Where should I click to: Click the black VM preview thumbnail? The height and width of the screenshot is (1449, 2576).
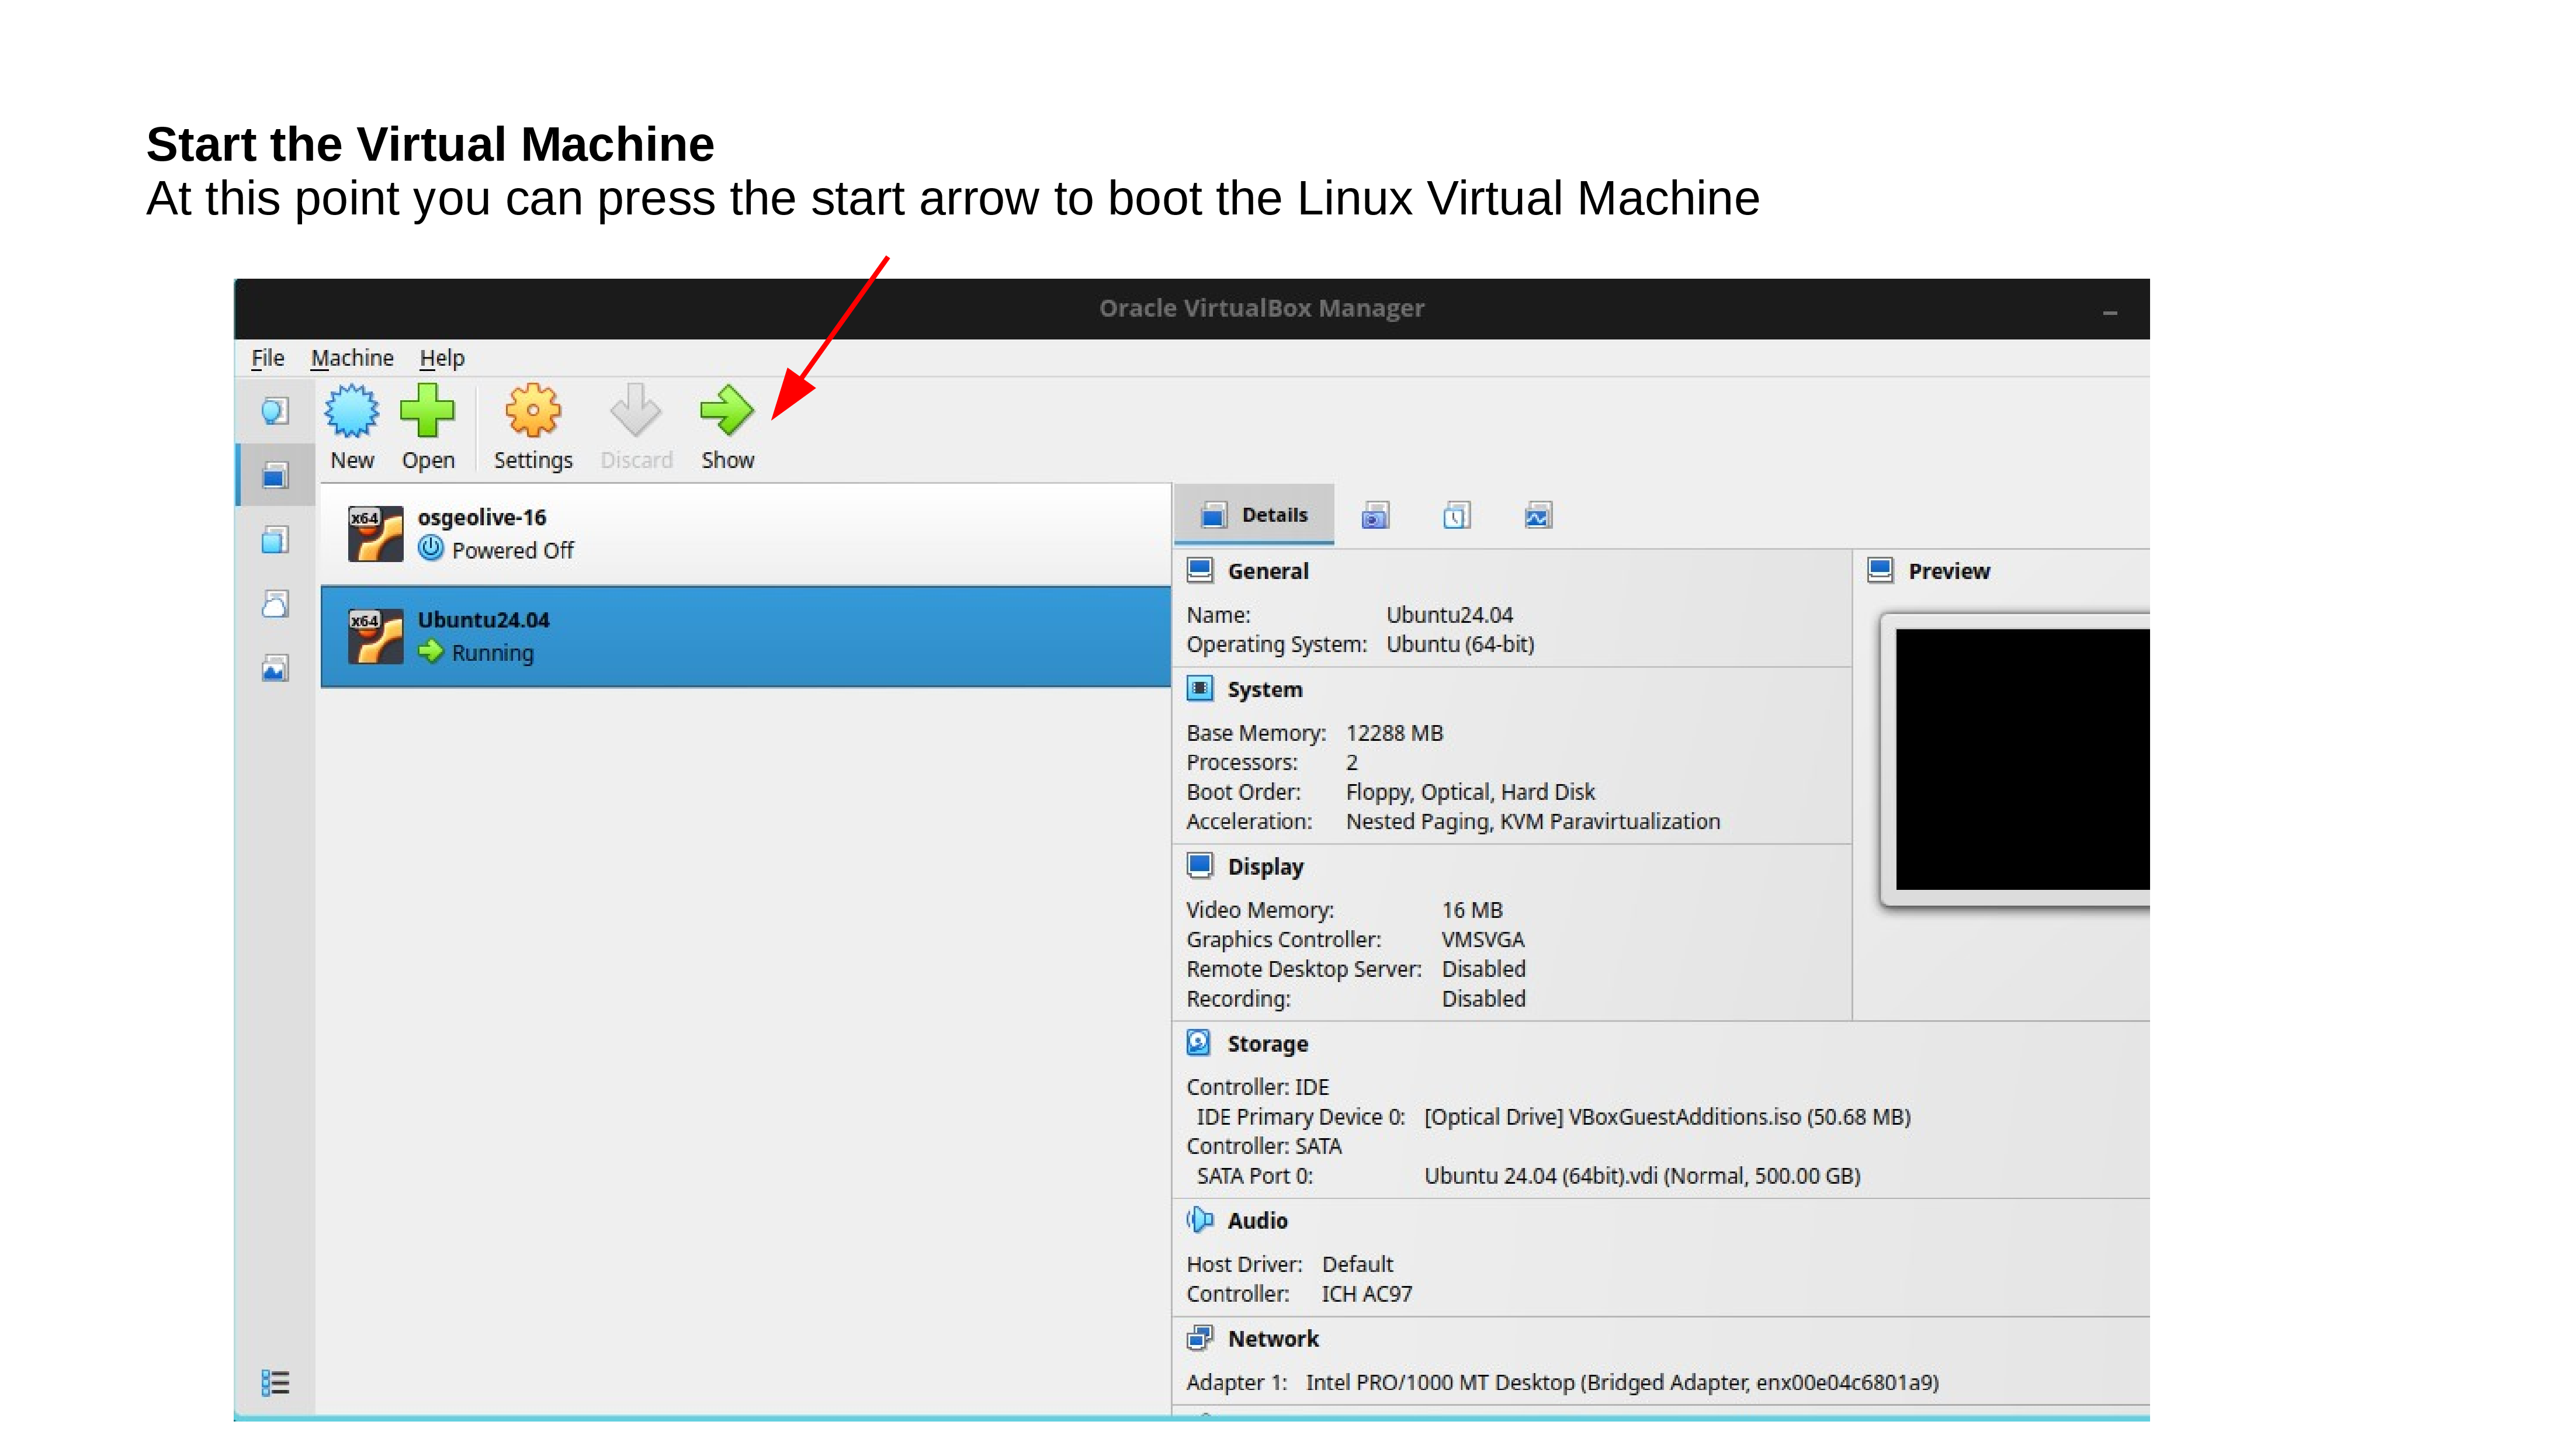[x=2022, y=759]
